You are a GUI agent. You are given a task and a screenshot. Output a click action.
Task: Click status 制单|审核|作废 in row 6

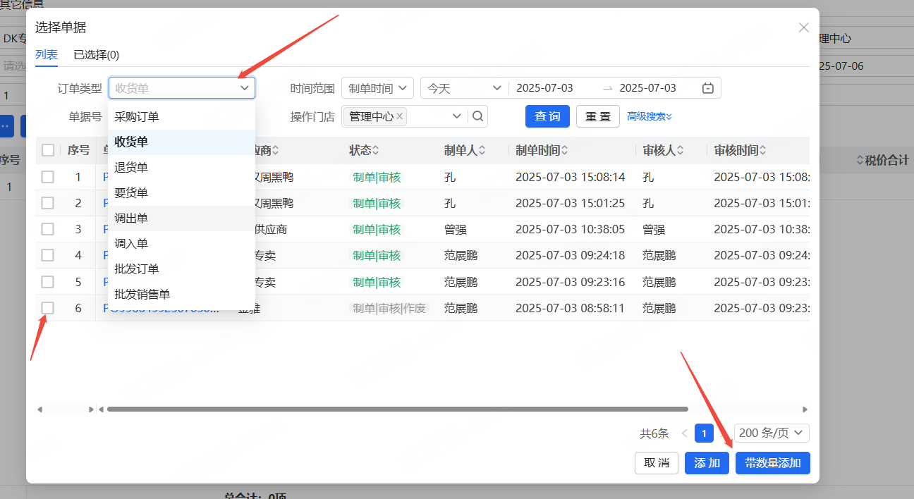389,308
